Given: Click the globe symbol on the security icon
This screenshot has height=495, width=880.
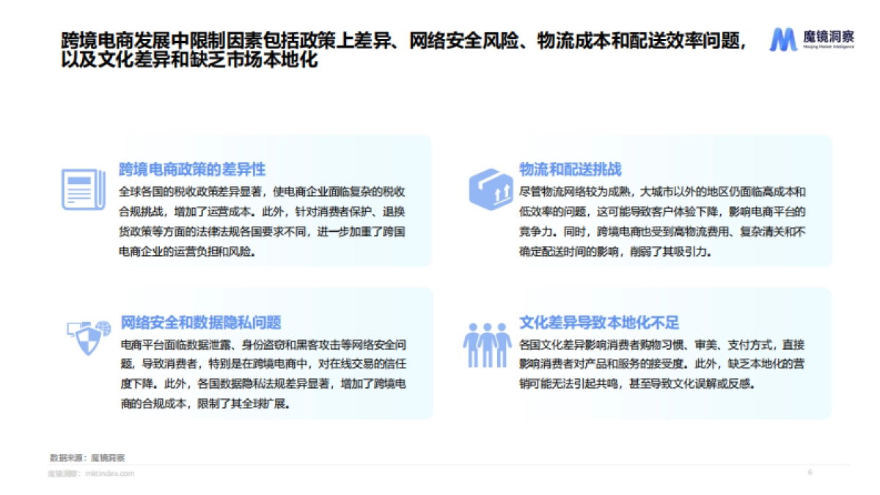Looking at the screenshot, I should [103, 329].
